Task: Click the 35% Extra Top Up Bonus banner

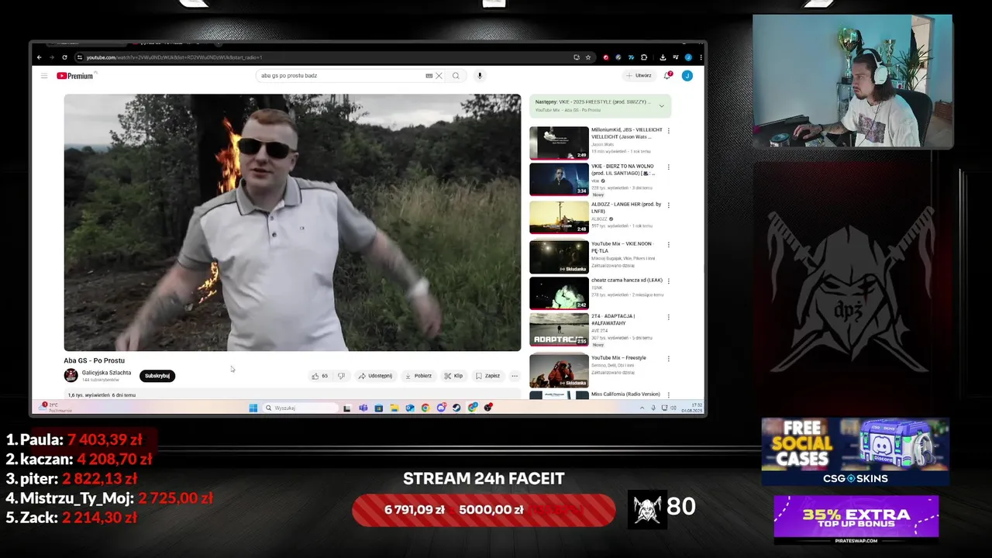Action: click(856, 519)
